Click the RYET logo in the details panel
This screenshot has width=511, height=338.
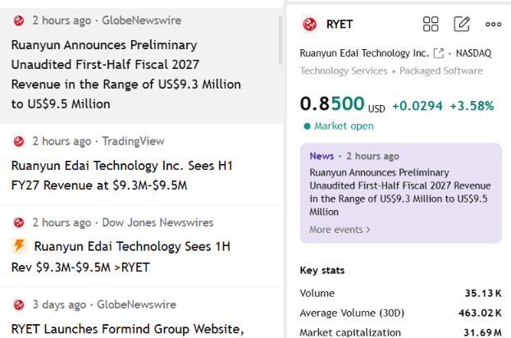coord(309,24)
